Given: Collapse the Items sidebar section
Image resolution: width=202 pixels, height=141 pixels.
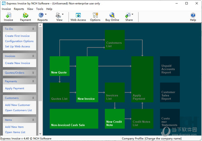Looking at the screenshot, I should tap(33, 120).
